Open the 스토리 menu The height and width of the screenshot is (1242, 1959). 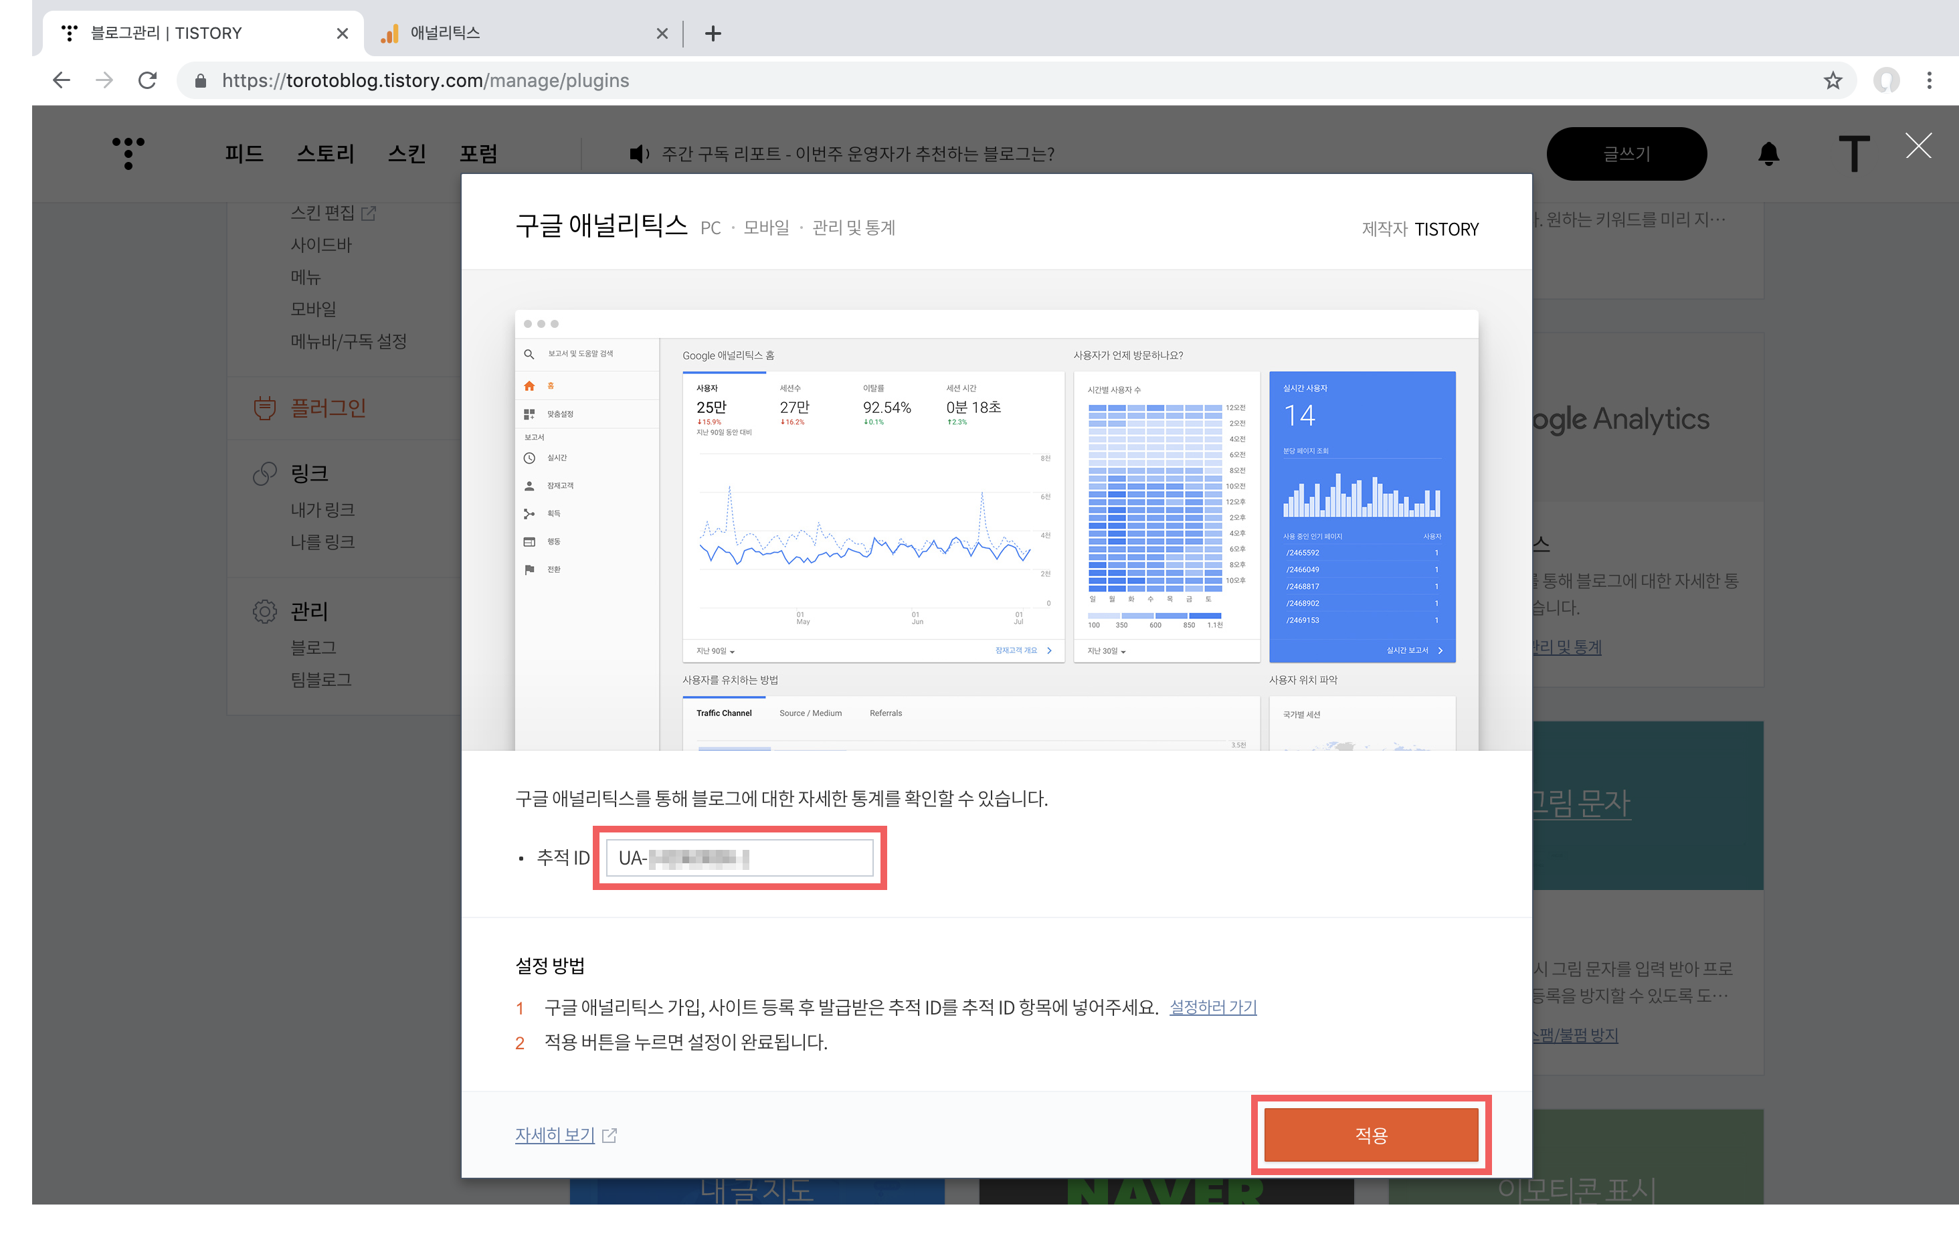point(325,153)
